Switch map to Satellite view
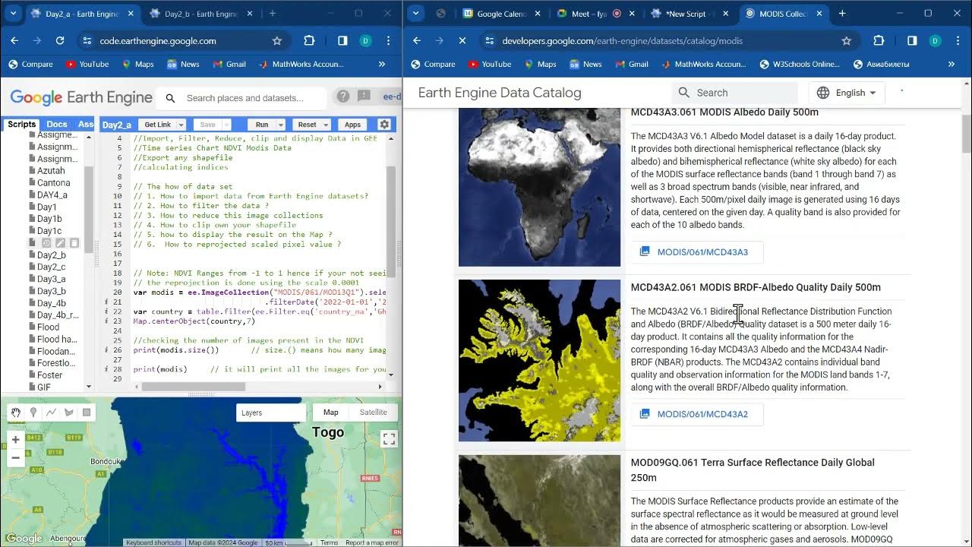 point(373,413)
